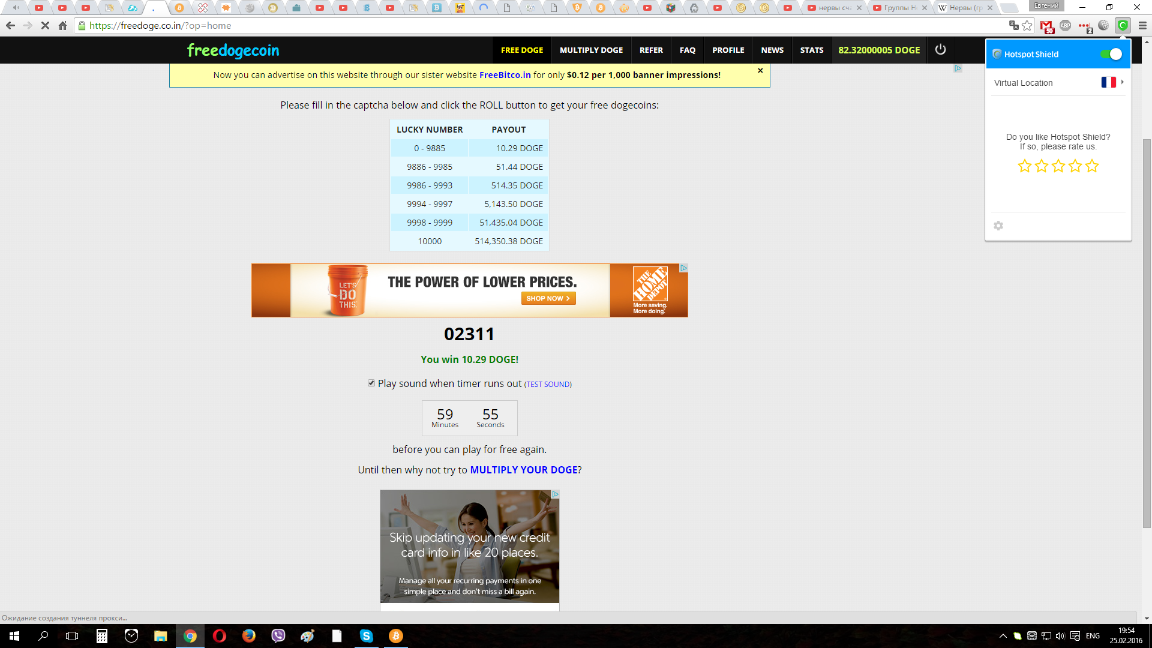
Task: Uncheck Play sound when timer runs out
Action: click(x=371, y=383)
